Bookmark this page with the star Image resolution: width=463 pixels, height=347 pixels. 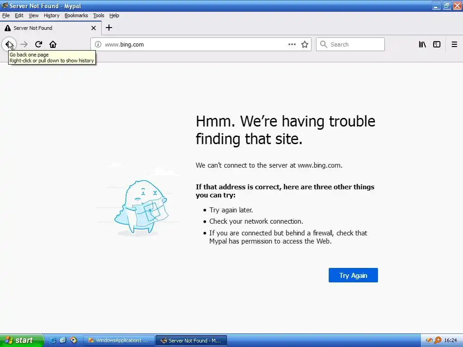305,44
